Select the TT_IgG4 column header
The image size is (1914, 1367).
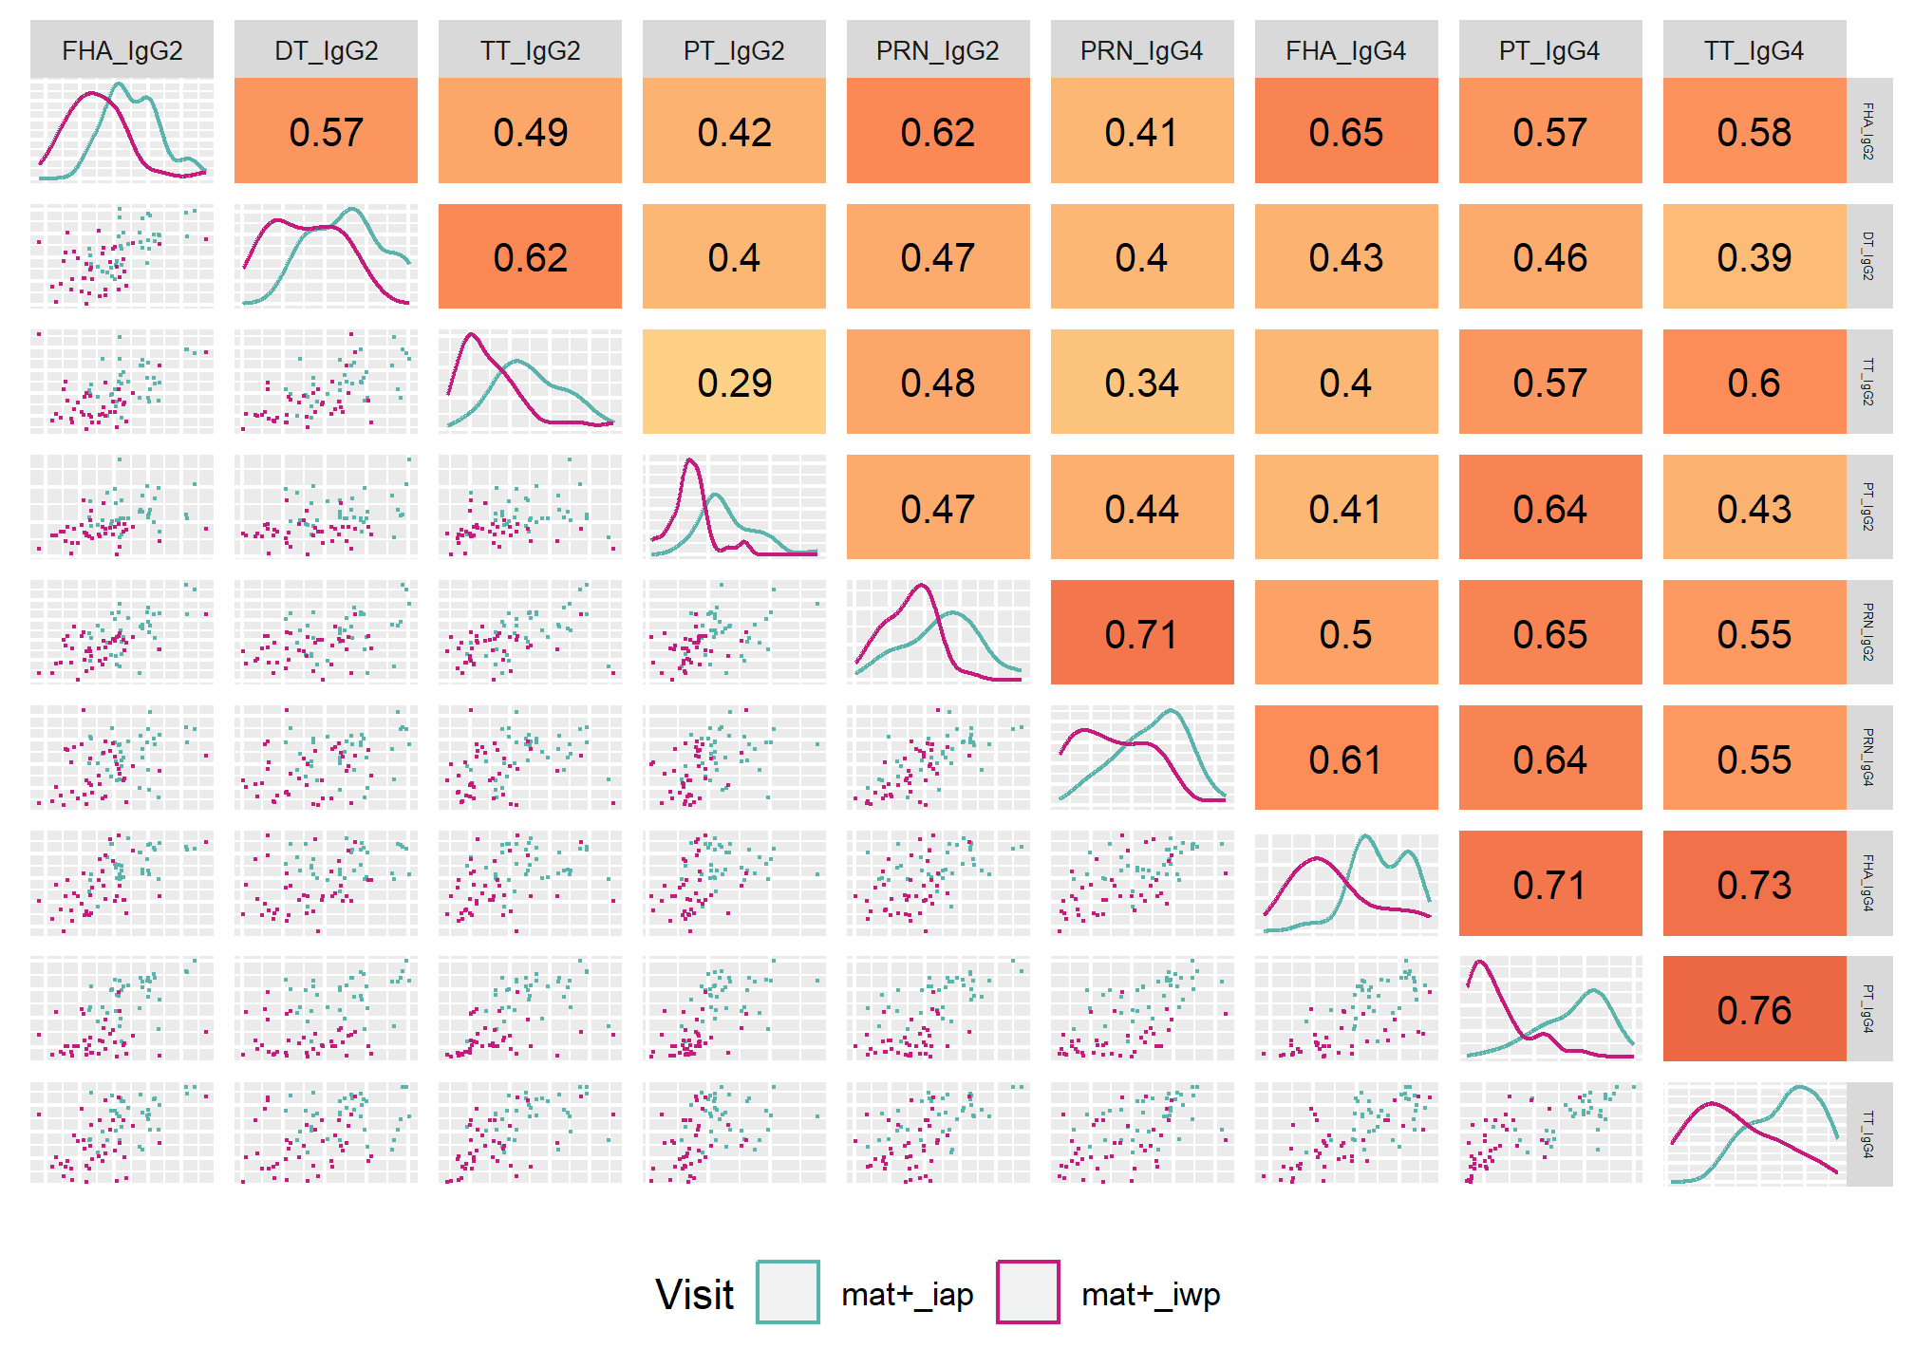point(1754,49)
